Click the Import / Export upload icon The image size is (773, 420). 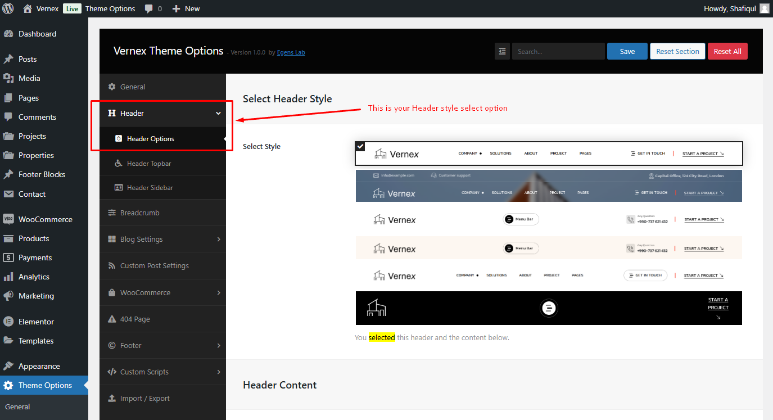111,398
